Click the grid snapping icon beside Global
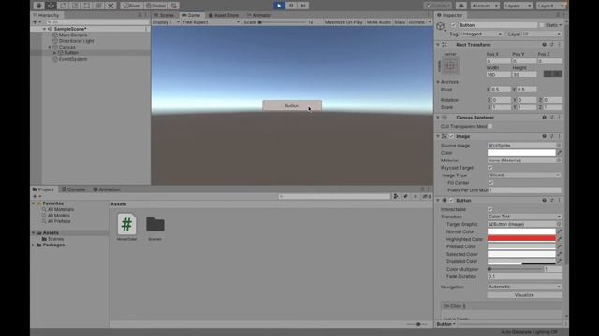This screenshot has width=599, height=336. click(174, 6)
